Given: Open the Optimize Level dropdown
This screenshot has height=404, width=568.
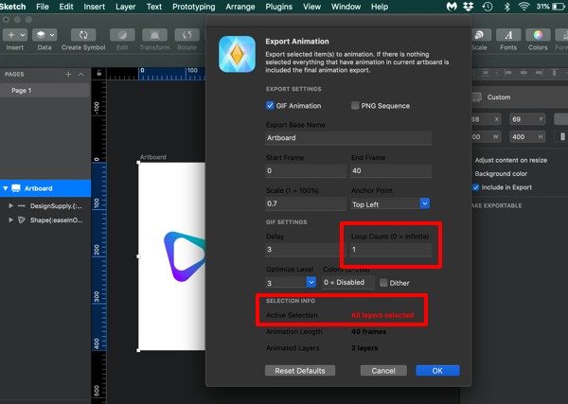Looking at the screenshot, I should [x=291, y=282].
